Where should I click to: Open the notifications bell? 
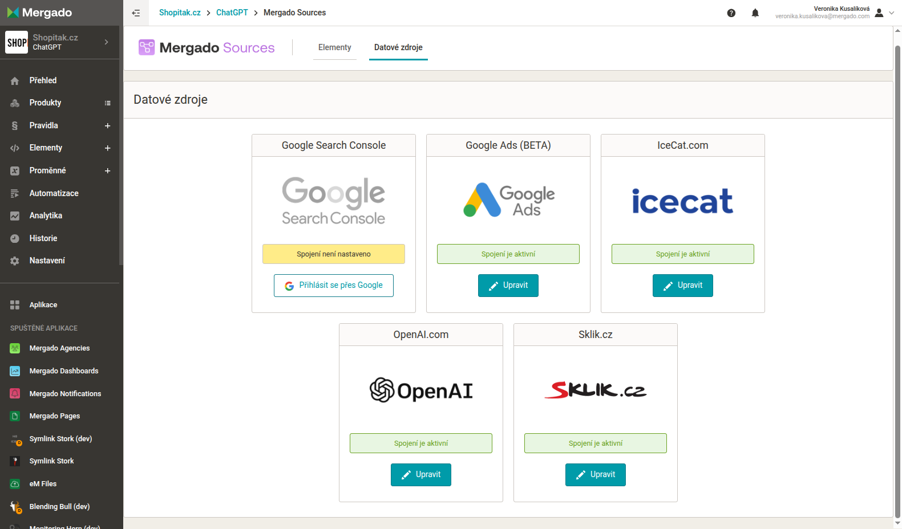[755, 13]
